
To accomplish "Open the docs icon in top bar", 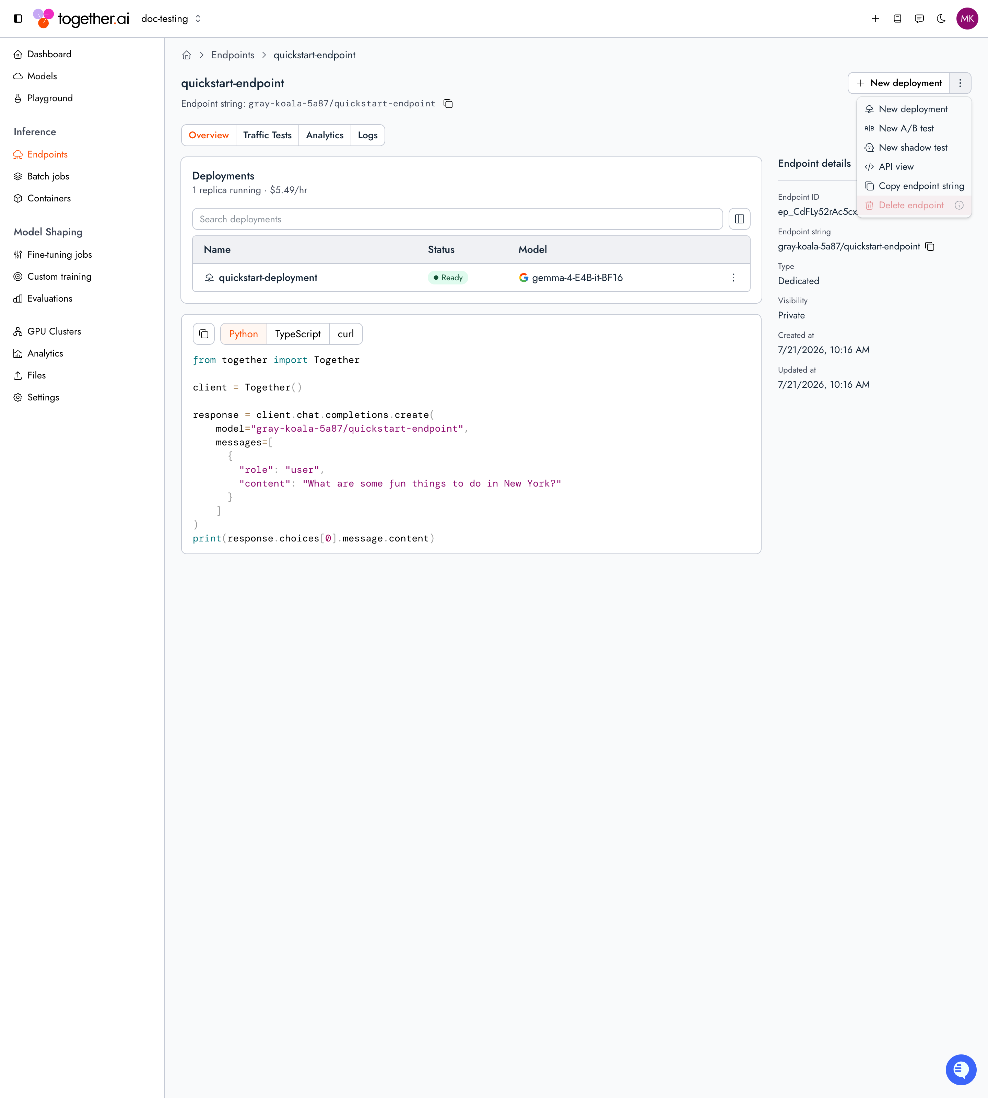I will [x=897, y=19].
